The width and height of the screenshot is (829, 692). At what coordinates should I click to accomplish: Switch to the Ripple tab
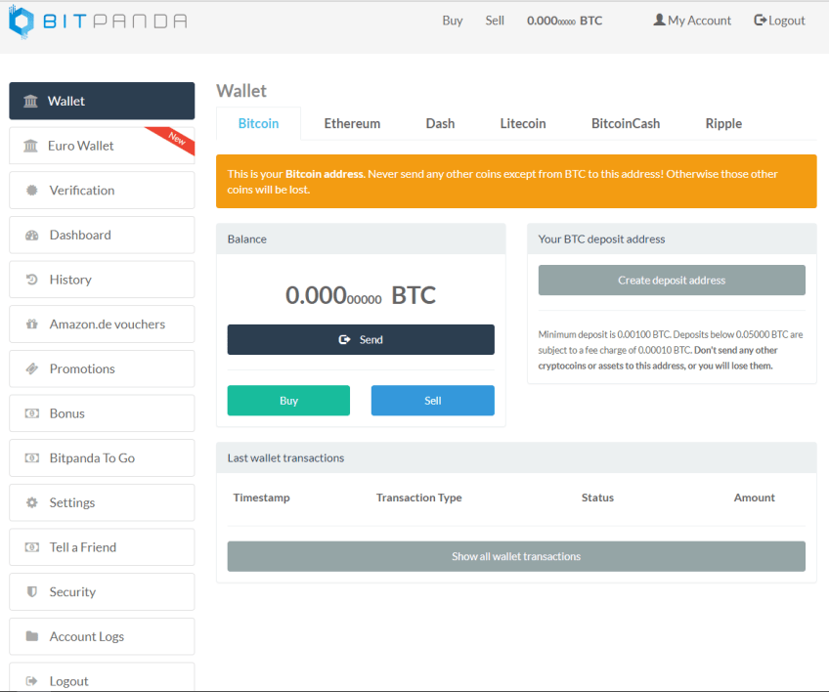(x=723, y=123)
